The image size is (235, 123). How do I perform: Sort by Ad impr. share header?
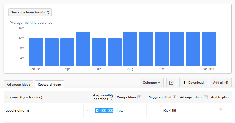pyautogui.click(x=191, y=97)
